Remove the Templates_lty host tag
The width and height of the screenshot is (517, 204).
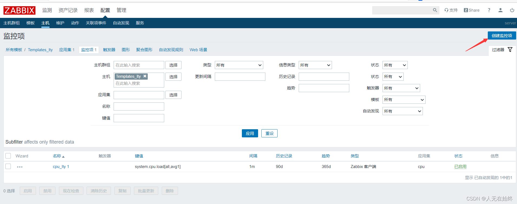click(x=145, y=76)
